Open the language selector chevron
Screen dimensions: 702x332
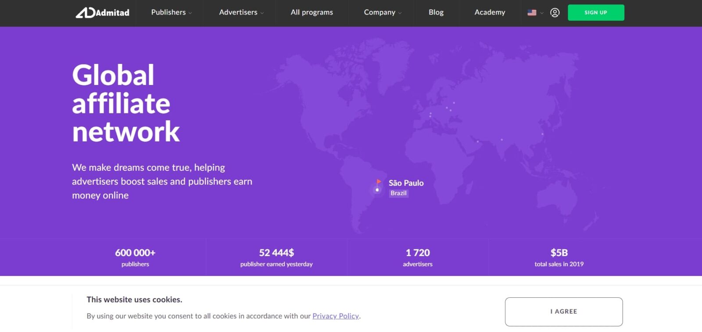point(542,13)
